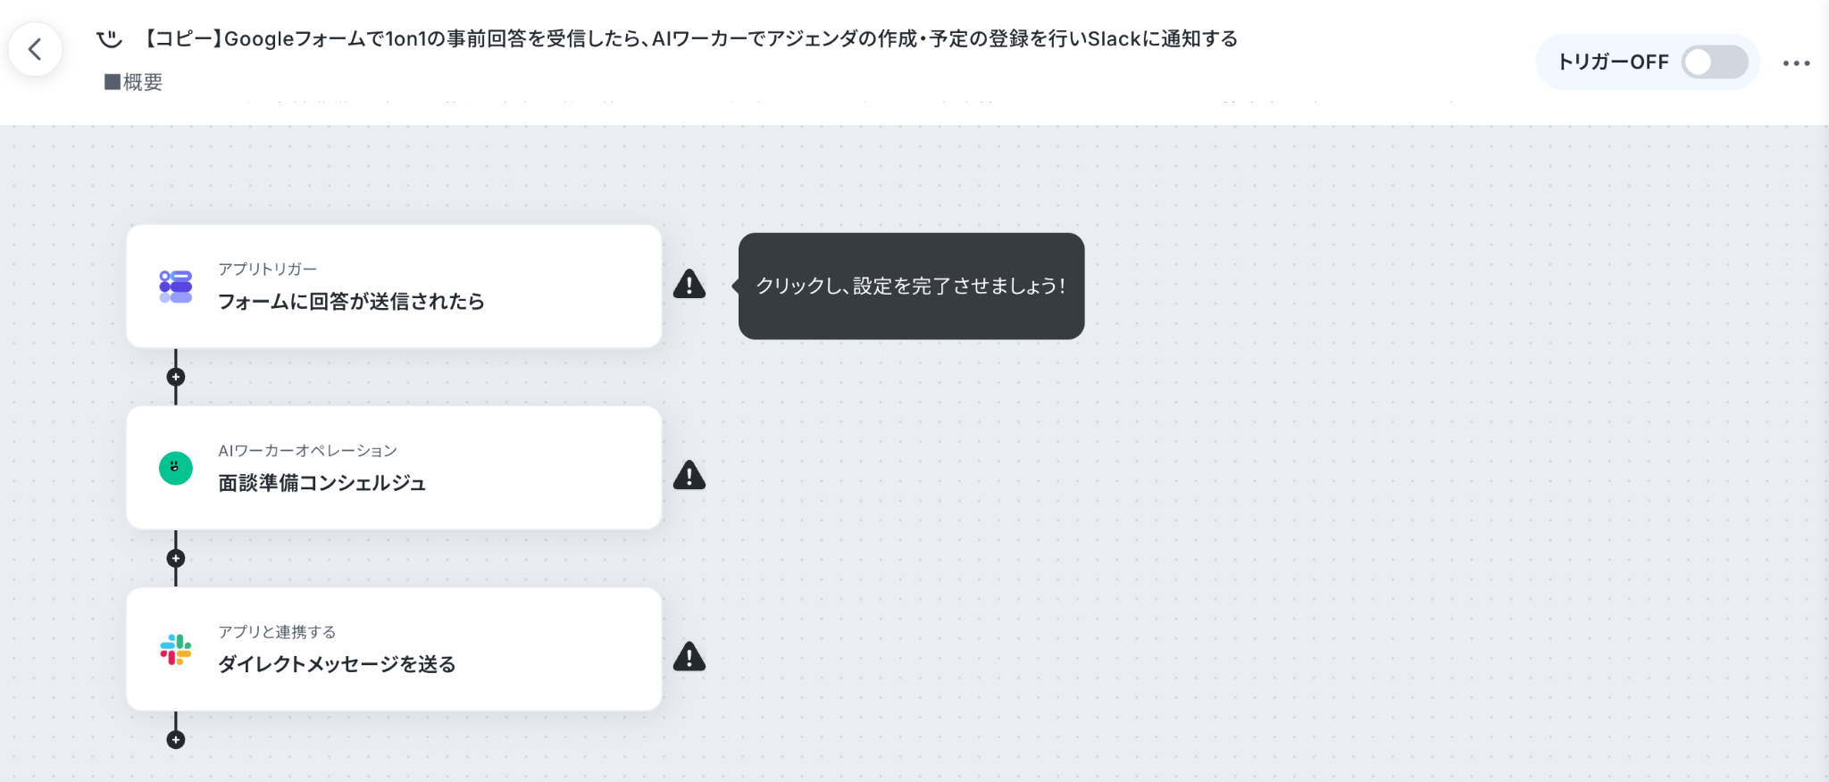Click warning icon next to フォームに回答が送信されたら

pyautogui.click(x=689, y=284)
